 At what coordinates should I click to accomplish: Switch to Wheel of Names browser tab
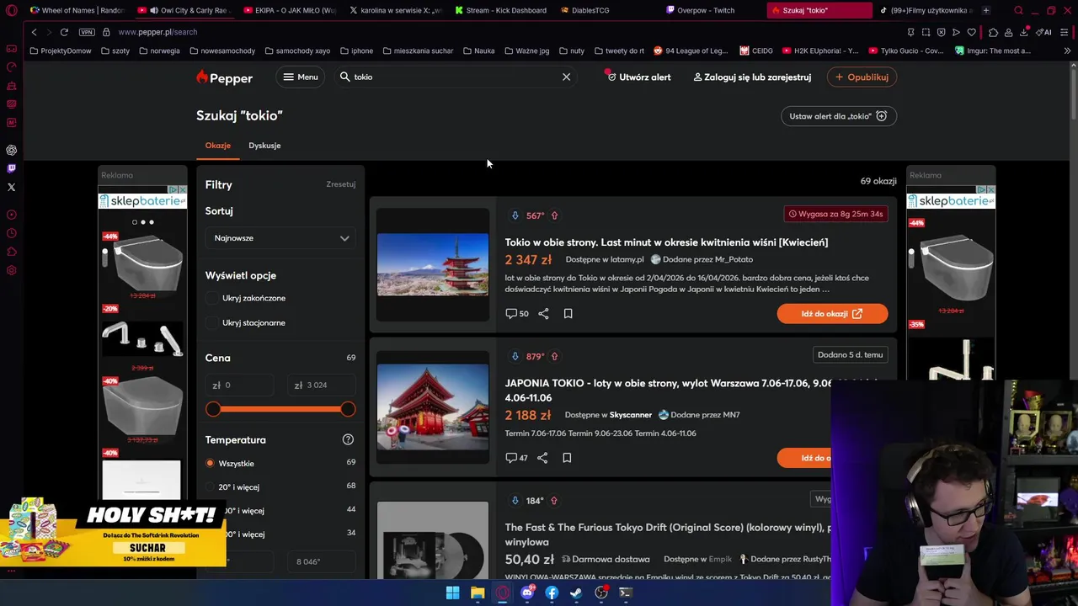click(76, 10)
